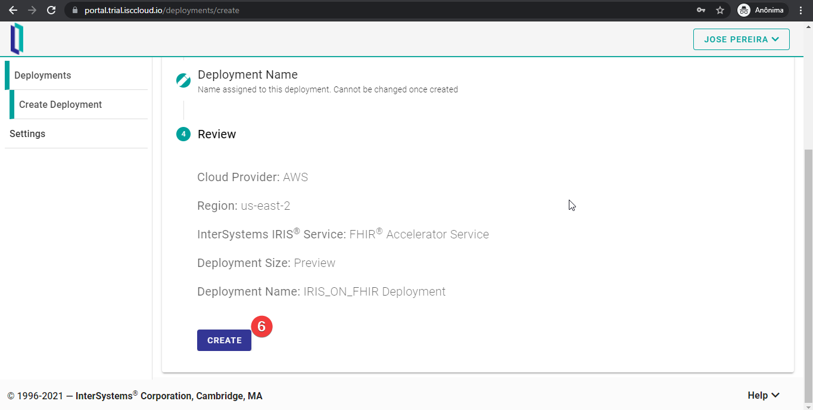Click Deployment Size: Preview text
Viewport: 813px width, 410px height.
pos(266,263)
